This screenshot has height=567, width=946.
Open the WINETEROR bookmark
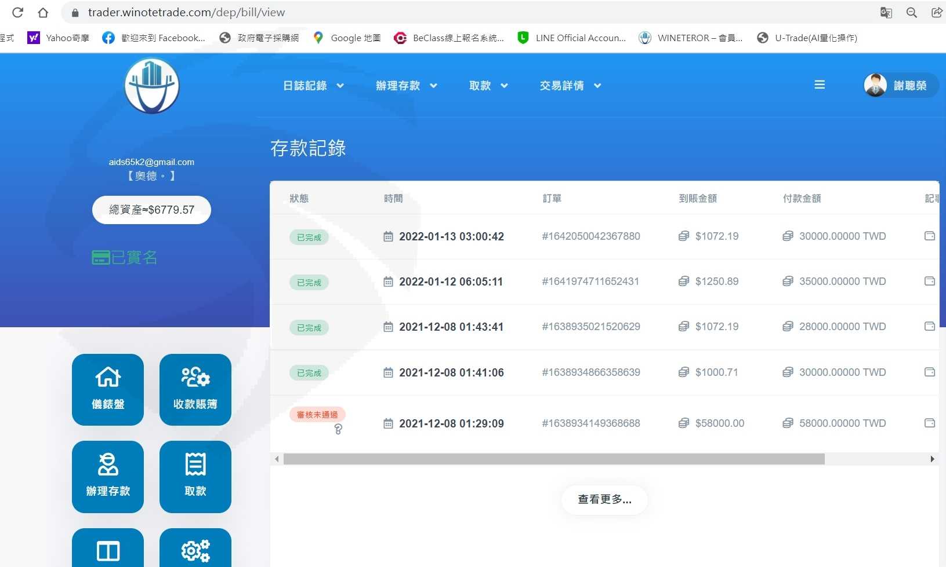coord(690,38)
